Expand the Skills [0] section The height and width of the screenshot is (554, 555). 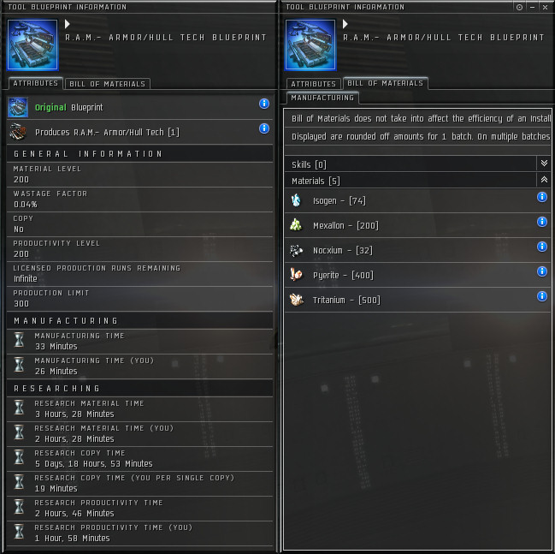pos(544,164)
